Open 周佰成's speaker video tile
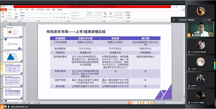This screenshot has width=216, height=109. 201,29
